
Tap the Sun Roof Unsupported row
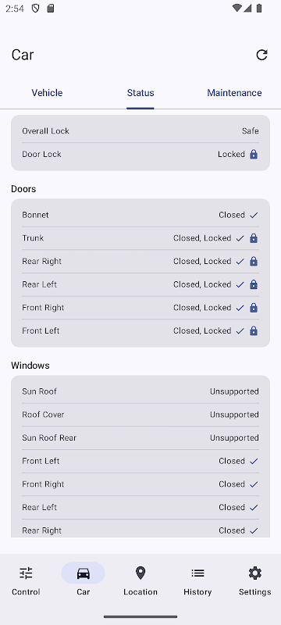pos(140,391)
